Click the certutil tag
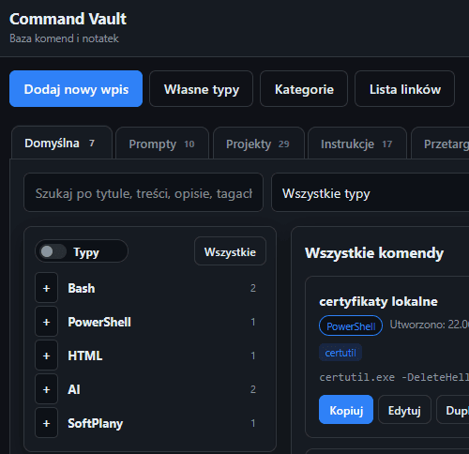The height and width of the screenshot is (454, 469). click(340, 353)
